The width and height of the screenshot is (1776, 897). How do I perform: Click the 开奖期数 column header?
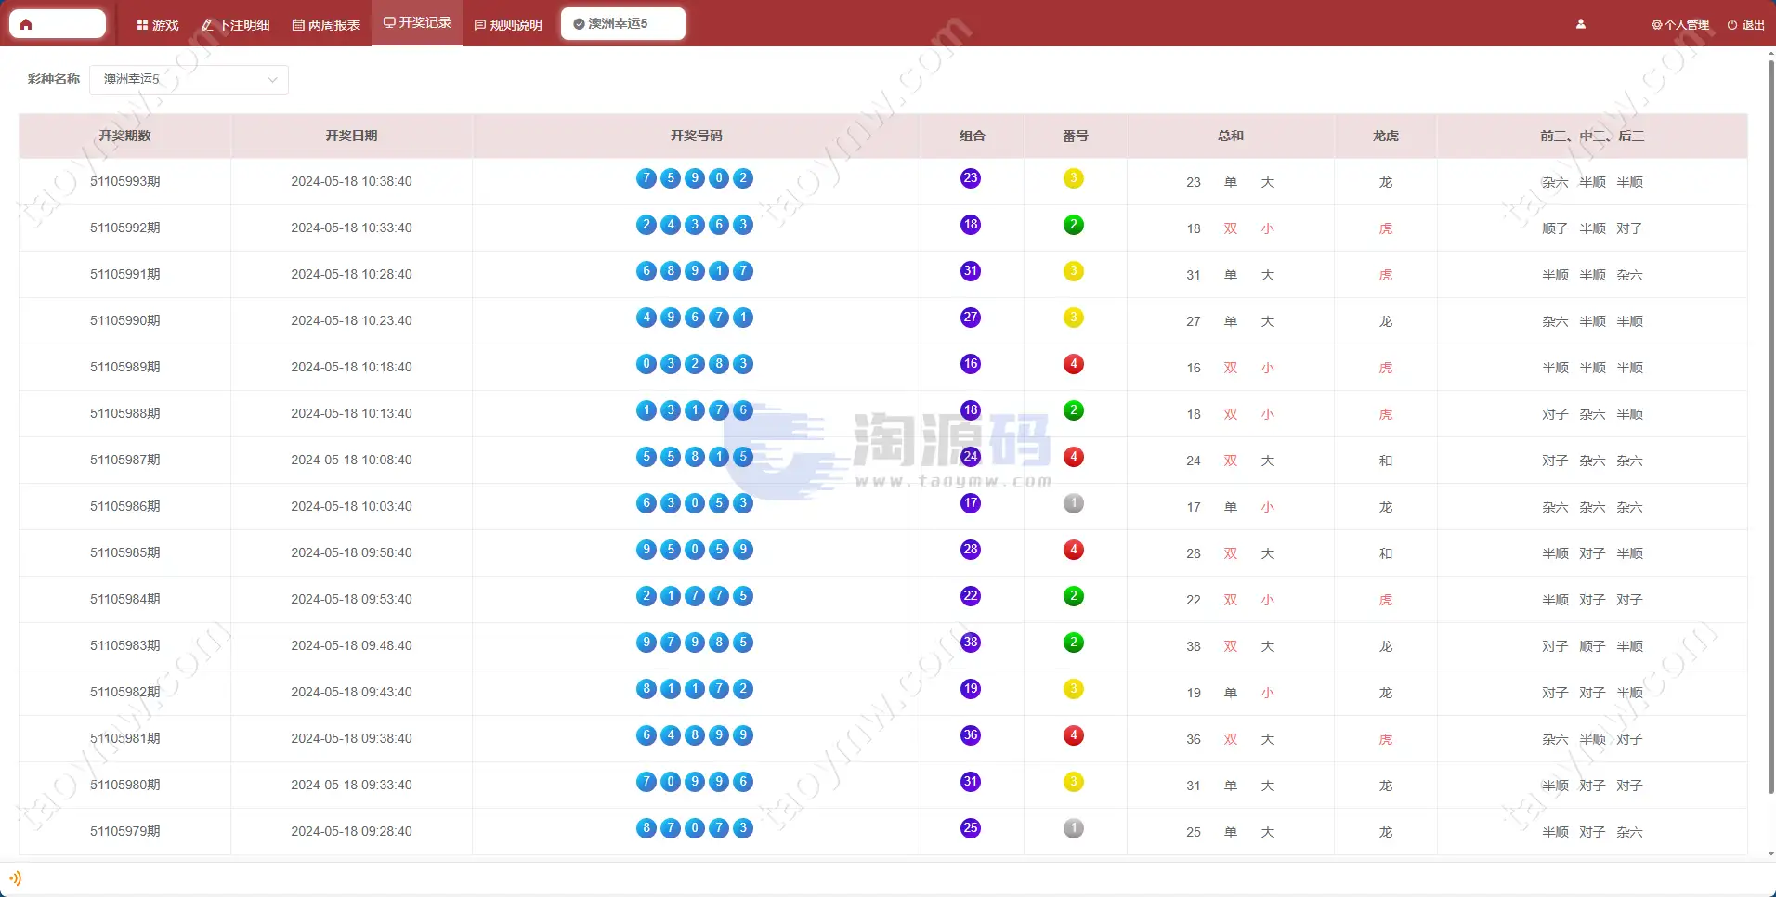coord(125,136)
